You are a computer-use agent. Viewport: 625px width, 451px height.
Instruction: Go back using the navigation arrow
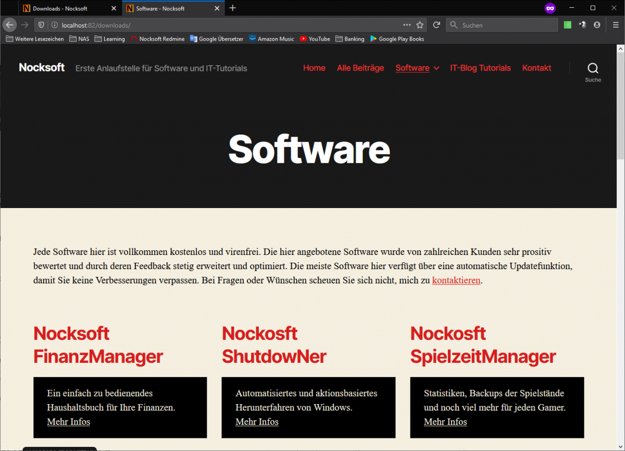coord(9,25)
